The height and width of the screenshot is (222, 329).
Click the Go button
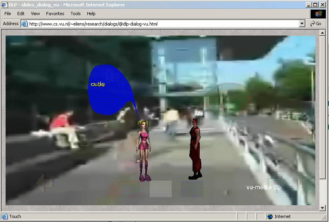(316, 24)
